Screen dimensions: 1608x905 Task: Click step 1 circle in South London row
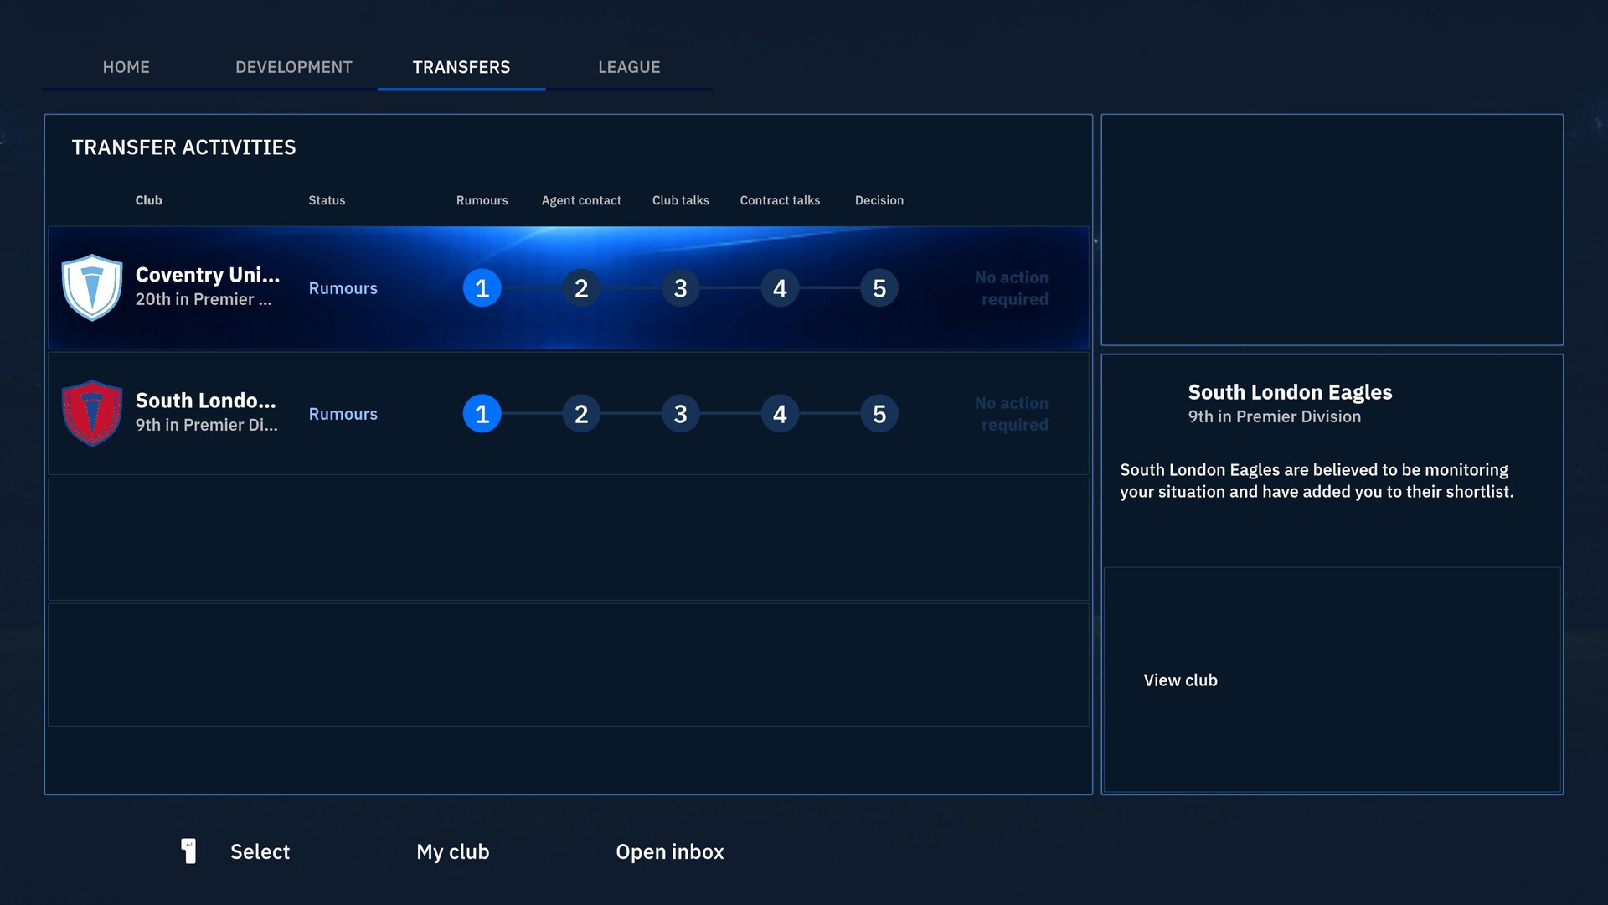(x=482, y=414)
